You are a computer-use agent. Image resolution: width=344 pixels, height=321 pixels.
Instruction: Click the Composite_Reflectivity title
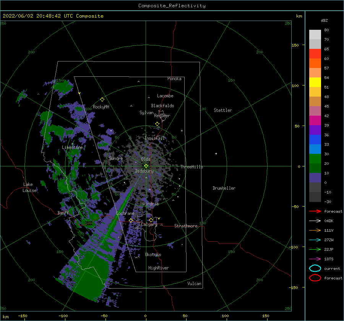pos(172,6)
